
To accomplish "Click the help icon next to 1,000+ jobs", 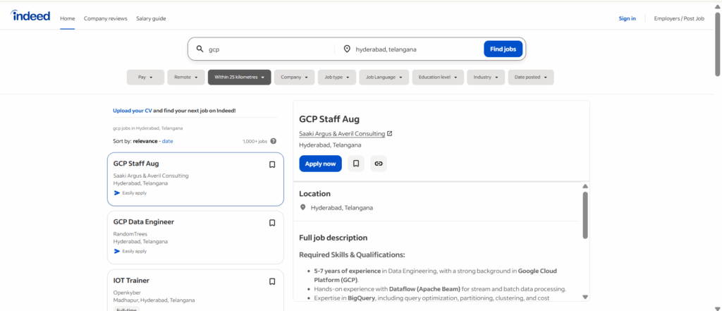I will click(274, 142).
